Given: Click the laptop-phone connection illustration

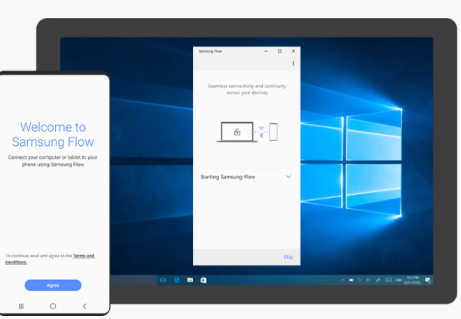Looking at the screenshot, I should (247, 132).
